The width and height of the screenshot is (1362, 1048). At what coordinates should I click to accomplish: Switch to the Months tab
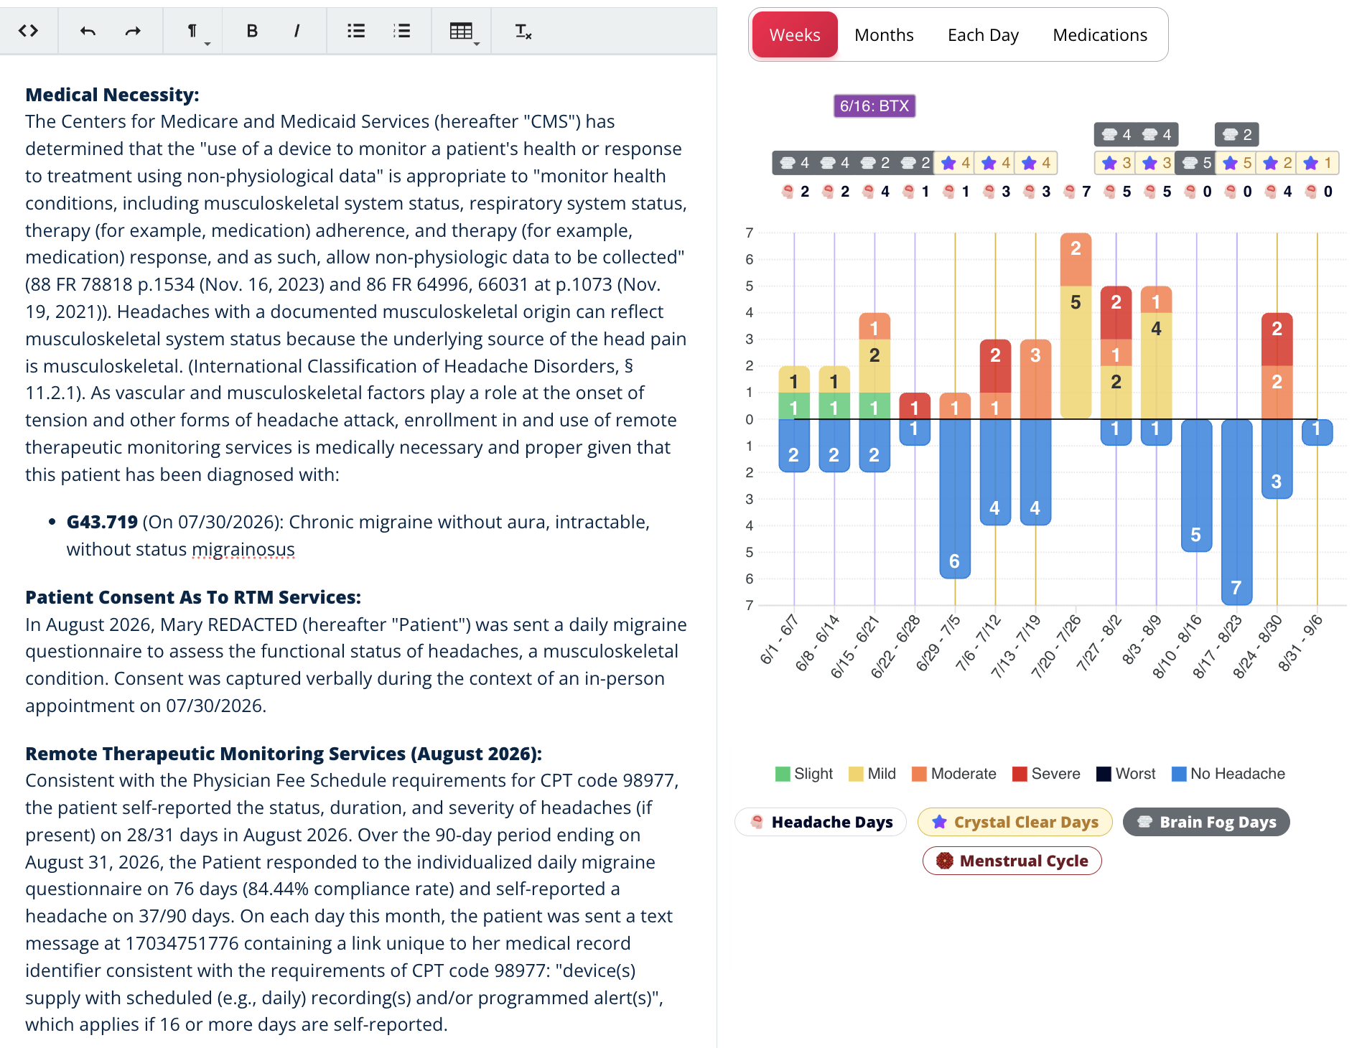pyautogui.click(x=884, y=34)
